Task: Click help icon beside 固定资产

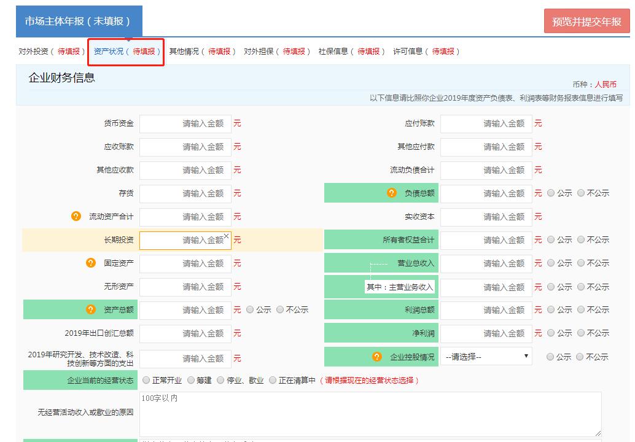Action: click(91, 263)
